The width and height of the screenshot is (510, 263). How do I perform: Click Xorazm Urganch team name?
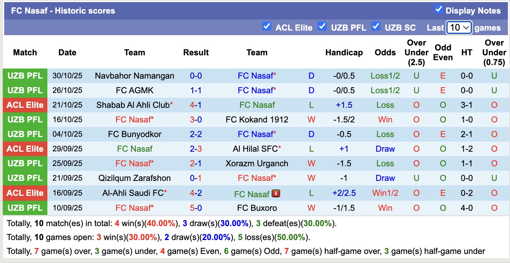(257, 164)
